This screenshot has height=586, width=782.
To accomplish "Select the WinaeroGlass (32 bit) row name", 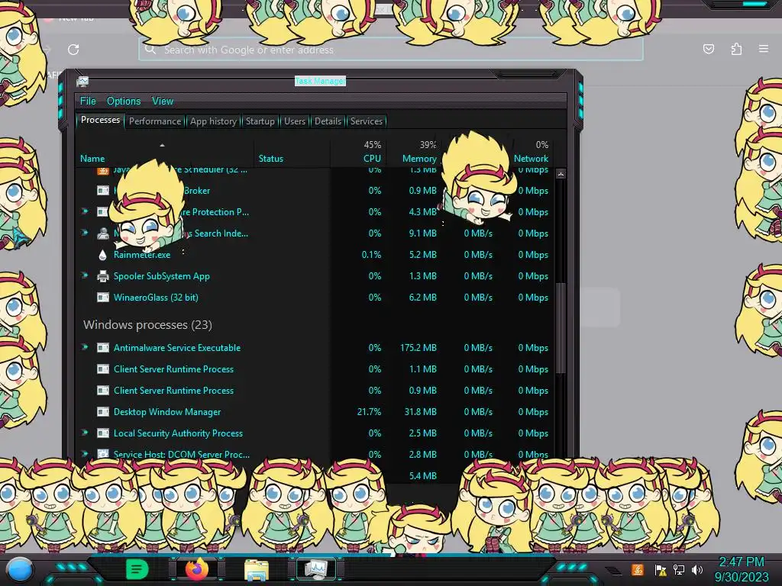I will coord(156,298).
